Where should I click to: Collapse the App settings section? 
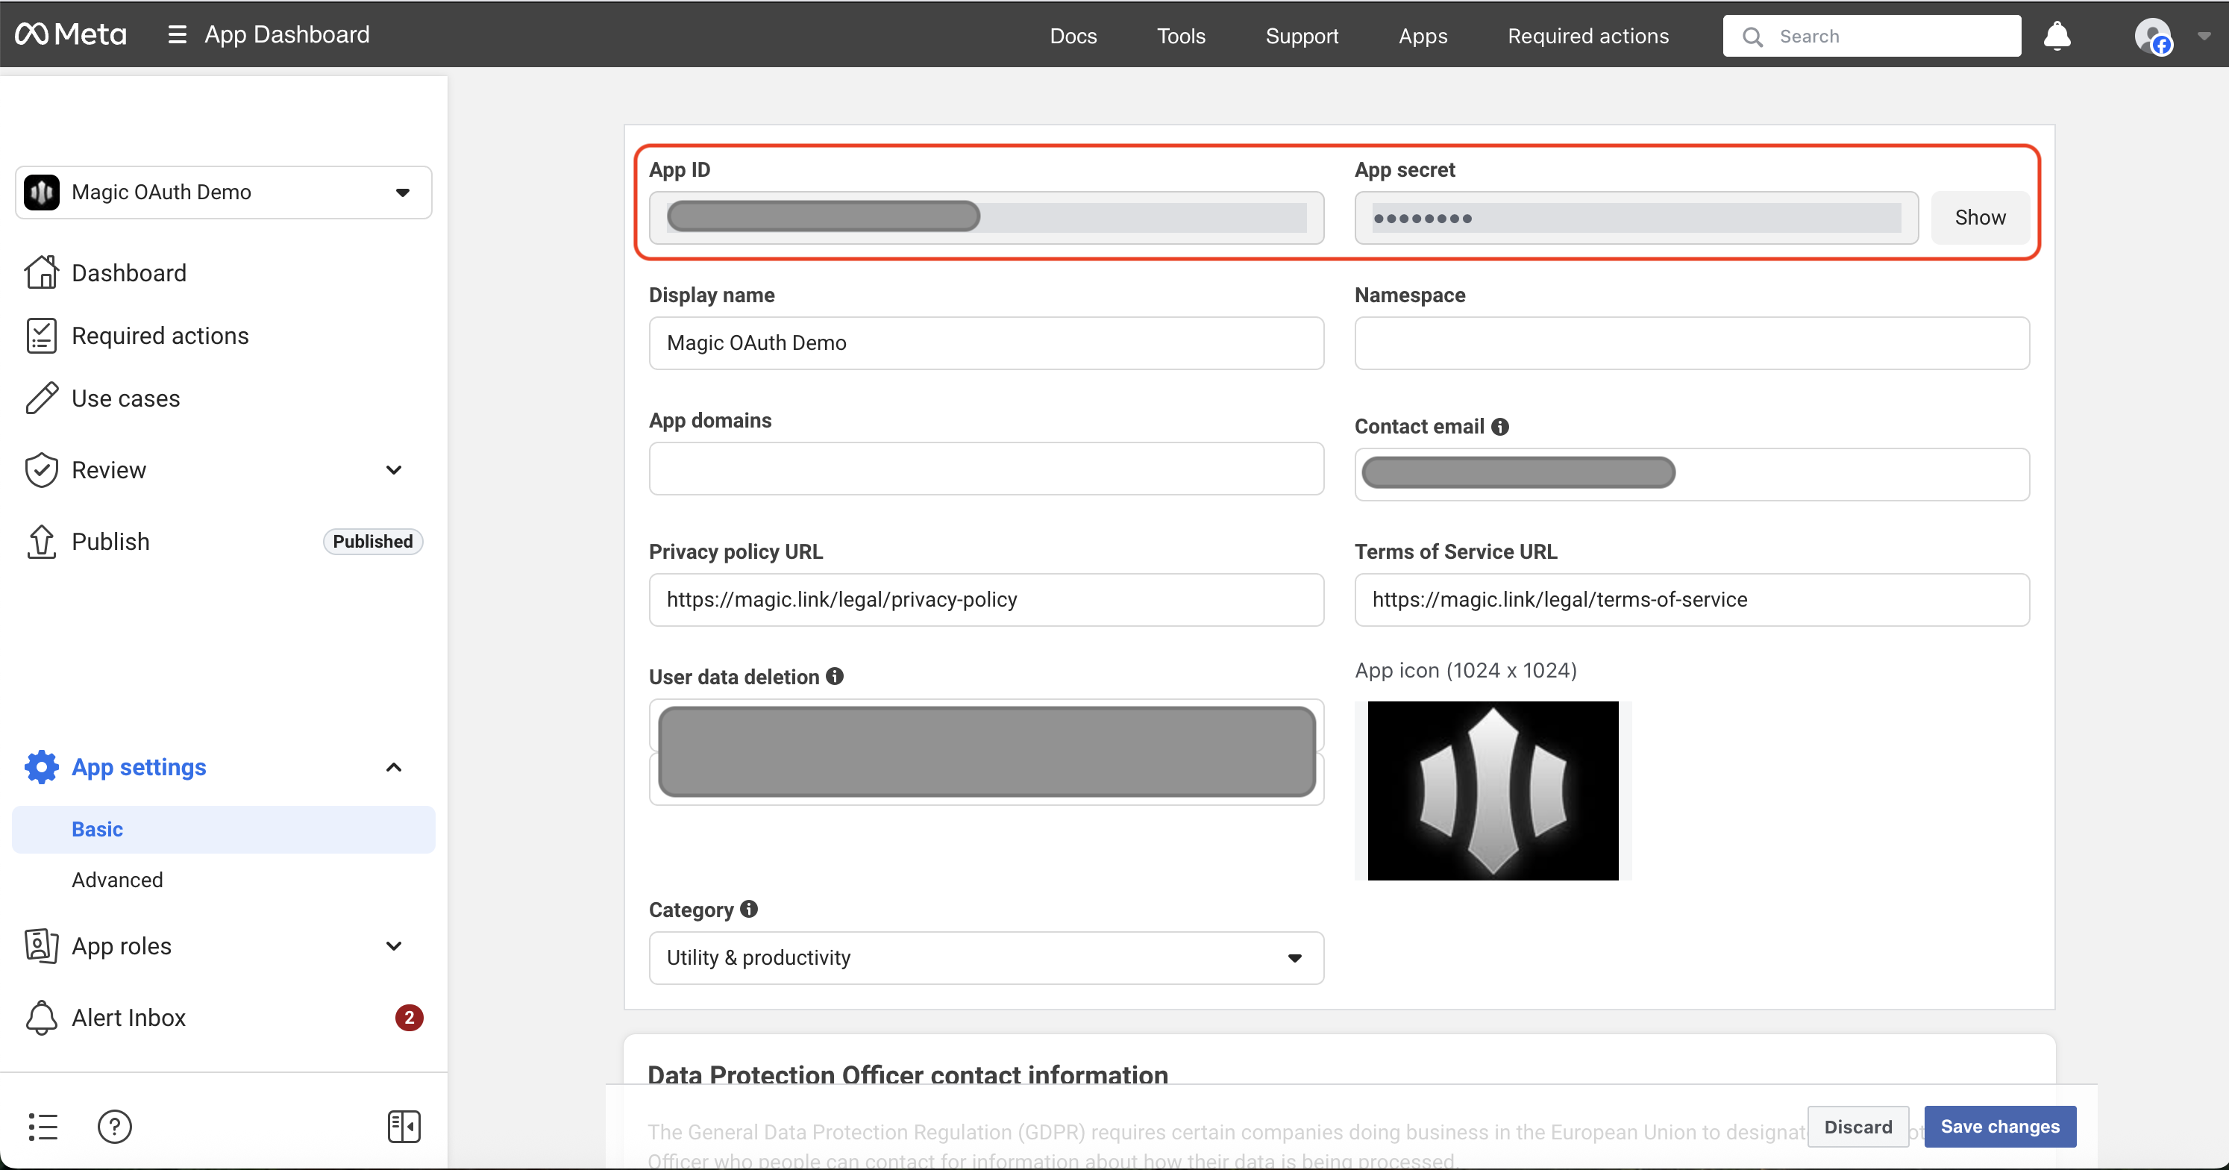pos(393,767)
